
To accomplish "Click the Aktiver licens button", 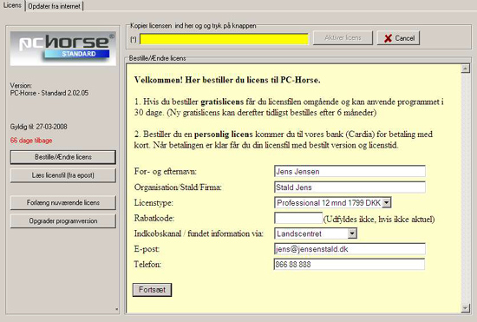I will tap(343, 38).
